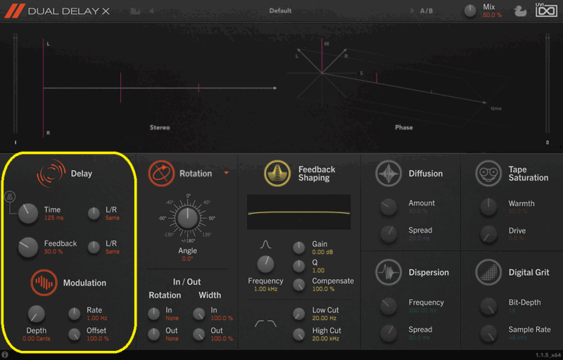Click the Compensate knob
The width and height of the screenshot is (563, 360).
298,285
